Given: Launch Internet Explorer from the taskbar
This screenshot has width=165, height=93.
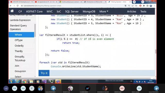Looking at the screenshot, I should (18, 82).
